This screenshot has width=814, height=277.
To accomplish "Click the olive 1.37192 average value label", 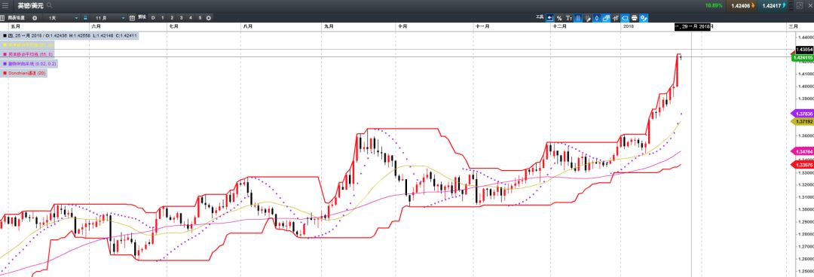I will (801, 121).
